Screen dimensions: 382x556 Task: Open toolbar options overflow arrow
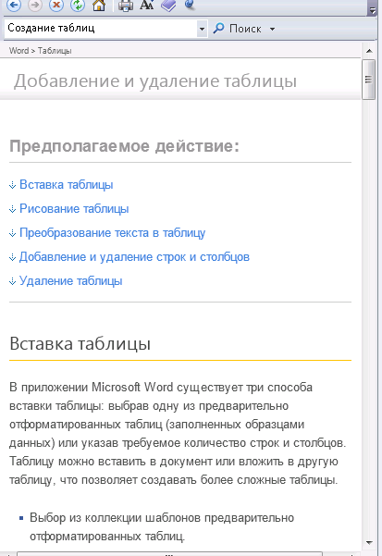pos(372,10)
